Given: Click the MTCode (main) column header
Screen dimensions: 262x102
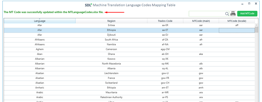Looking at the screenshot, I should click(201, 21).
